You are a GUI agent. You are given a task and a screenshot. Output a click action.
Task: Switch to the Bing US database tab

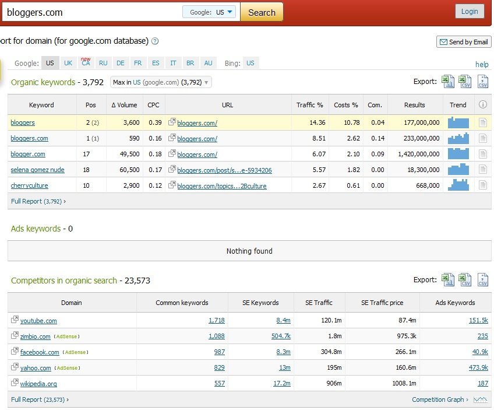click(x=250, y=63)
